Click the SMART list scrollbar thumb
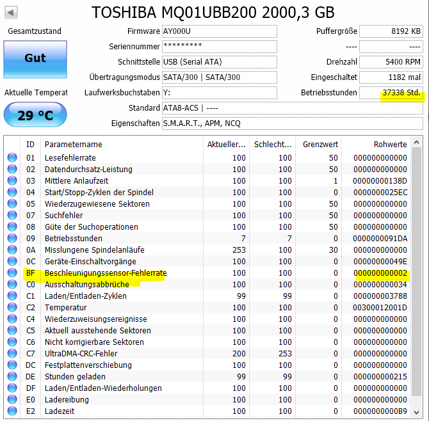The width and height of the screenshot is (429, 421). pos(417,272)
